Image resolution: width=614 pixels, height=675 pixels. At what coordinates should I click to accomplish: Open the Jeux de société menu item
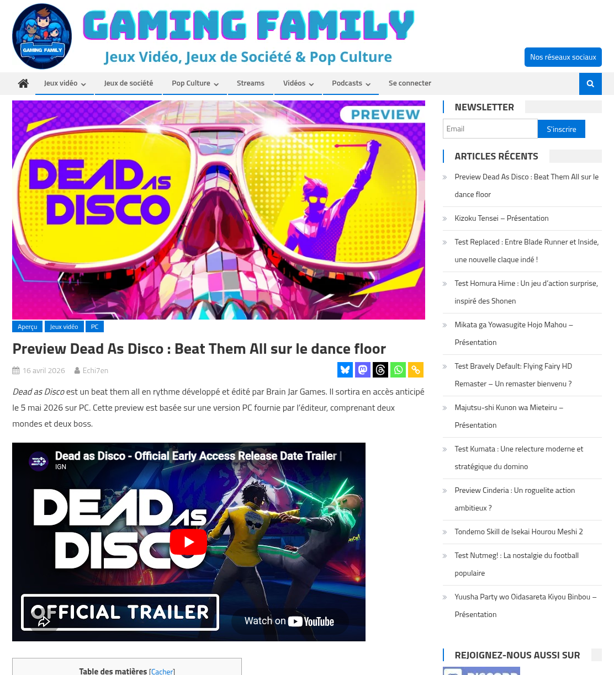(129, 83)
